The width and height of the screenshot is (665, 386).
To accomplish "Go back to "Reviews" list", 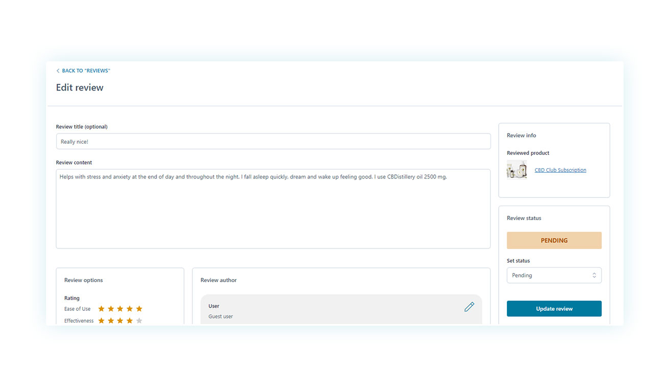I will click(x=83, y=71).
